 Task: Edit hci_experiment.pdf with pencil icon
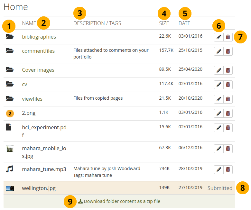point(219,128)
